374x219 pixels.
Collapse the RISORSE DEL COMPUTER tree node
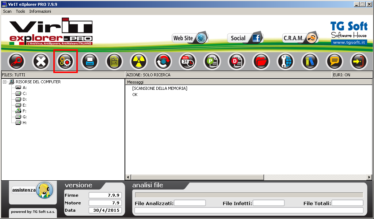4,82
